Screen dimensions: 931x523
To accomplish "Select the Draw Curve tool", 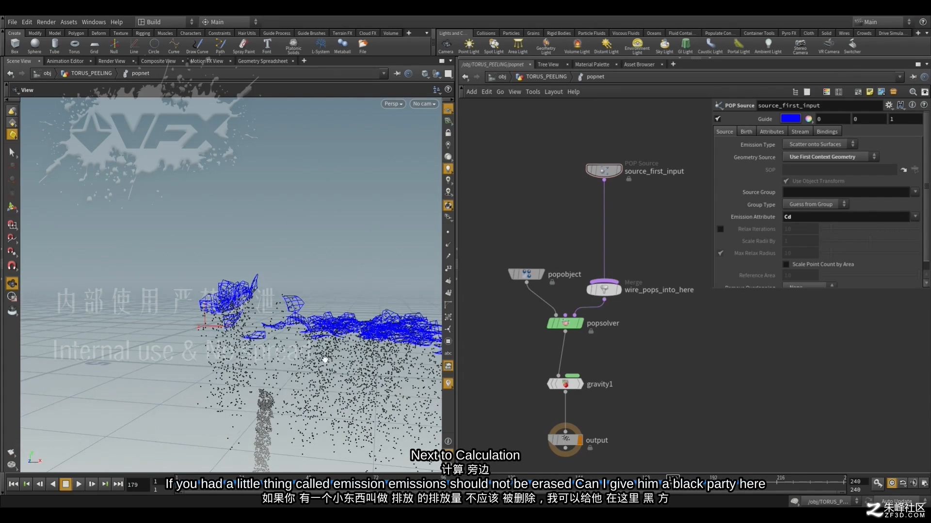I will [197, 46].
